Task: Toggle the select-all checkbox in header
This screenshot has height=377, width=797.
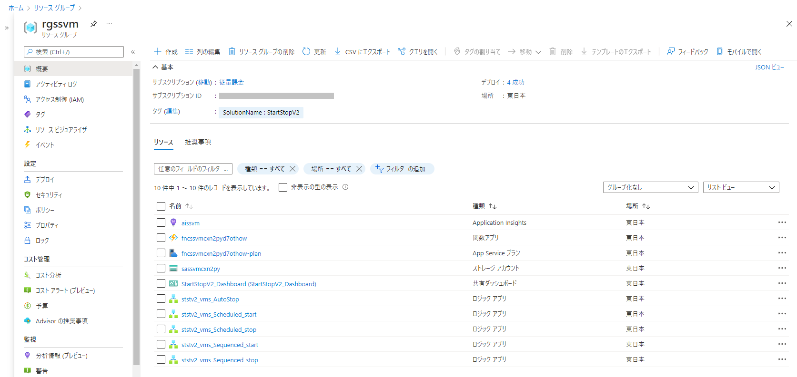Action: 161,206
